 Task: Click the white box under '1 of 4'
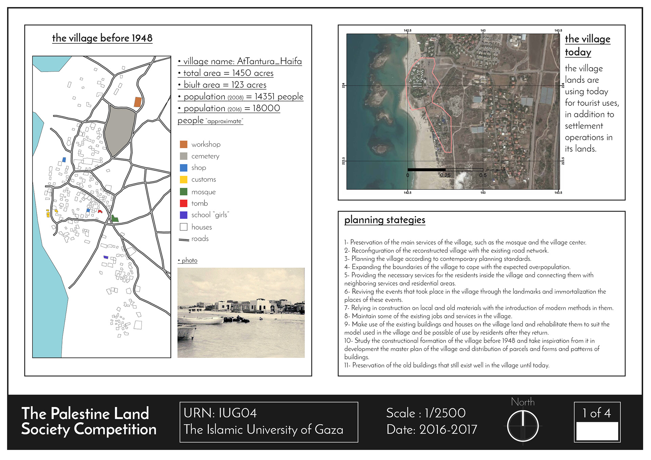point(597,431)
